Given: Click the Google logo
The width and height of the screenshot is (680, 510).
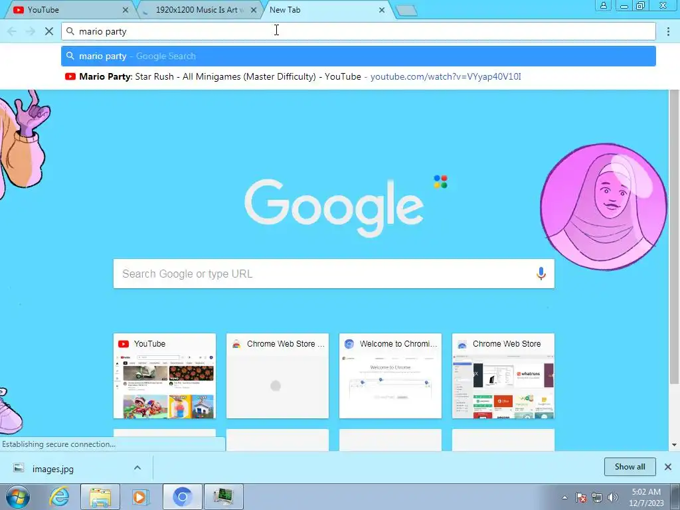Looking at the screenshot, I should point(334,208).
